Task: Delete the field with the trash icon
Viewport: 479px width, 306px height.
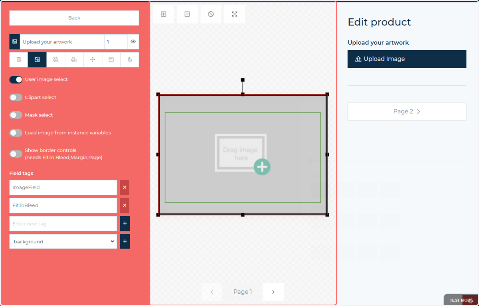Action: [x=19, y=59]
